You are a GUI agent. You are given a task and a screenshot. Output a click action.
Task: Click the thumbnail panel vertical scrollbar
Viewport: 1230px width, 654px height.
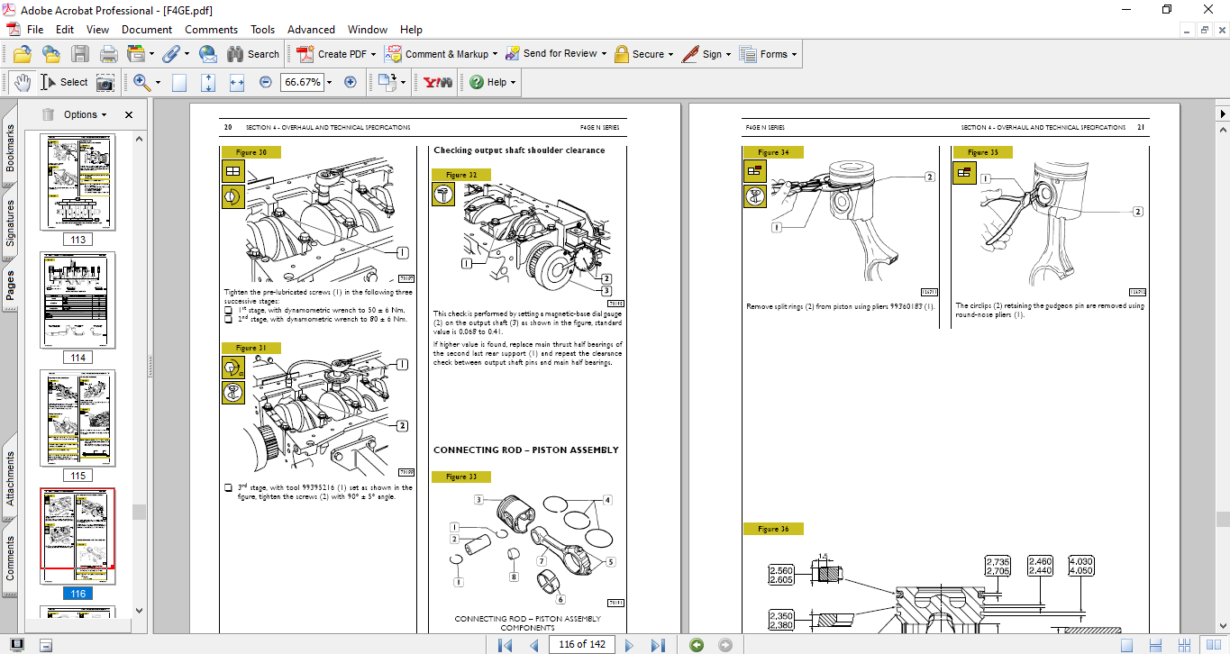139,512
